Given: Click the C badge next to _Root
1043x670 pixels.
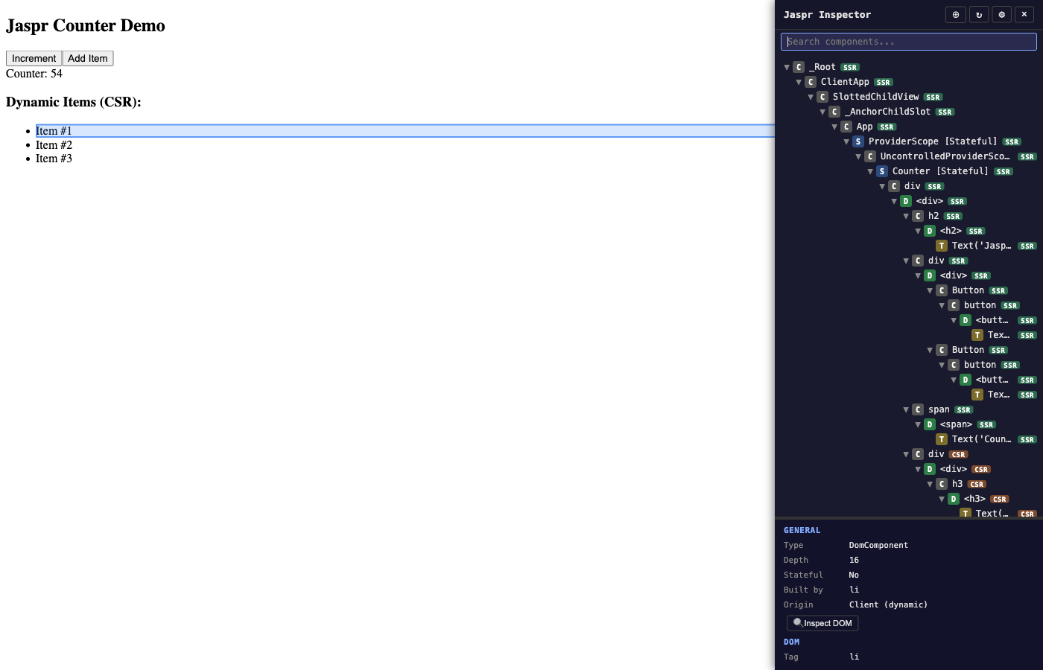Looking at the screenshot, I should [799, 67].
